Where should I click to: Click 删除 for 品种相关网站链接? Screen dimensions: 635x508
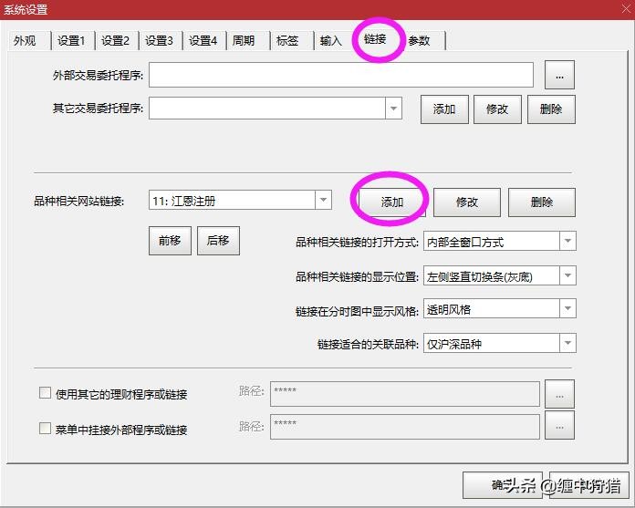click(542, 202)
